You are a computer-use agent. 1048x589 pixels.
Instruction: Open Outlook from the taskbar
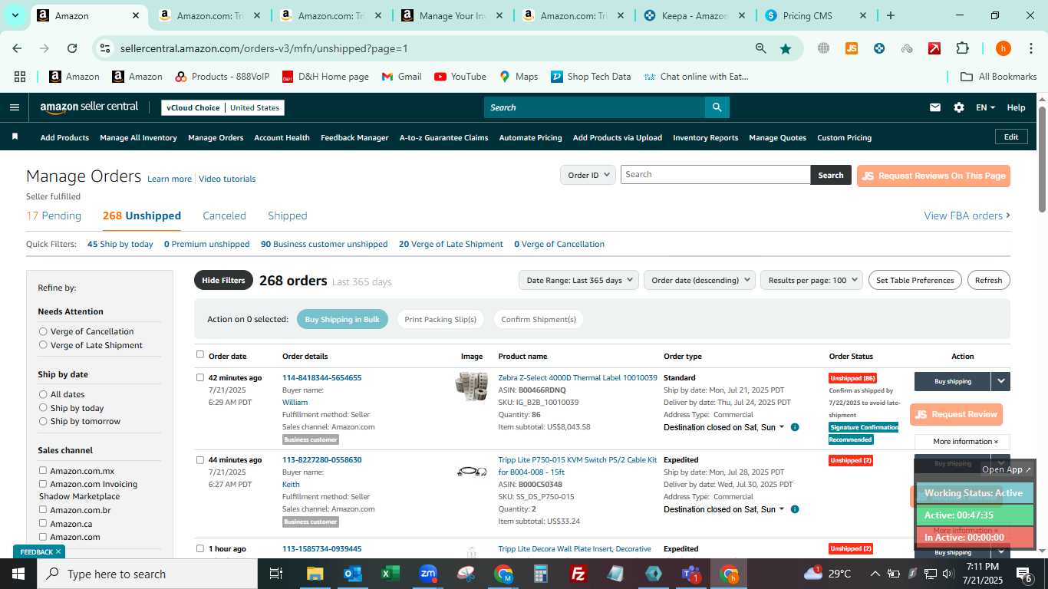pyautogui.click(x=352, y=574)
